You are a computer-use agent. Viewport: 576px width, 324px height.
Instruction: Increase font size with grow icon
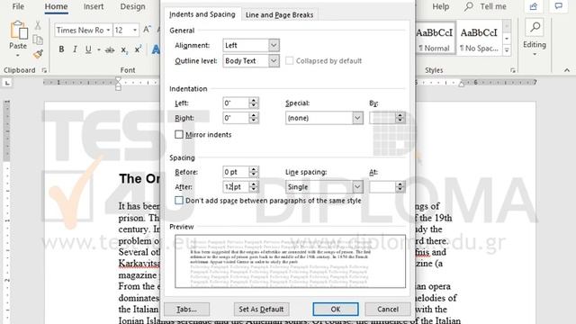(147, 30)
